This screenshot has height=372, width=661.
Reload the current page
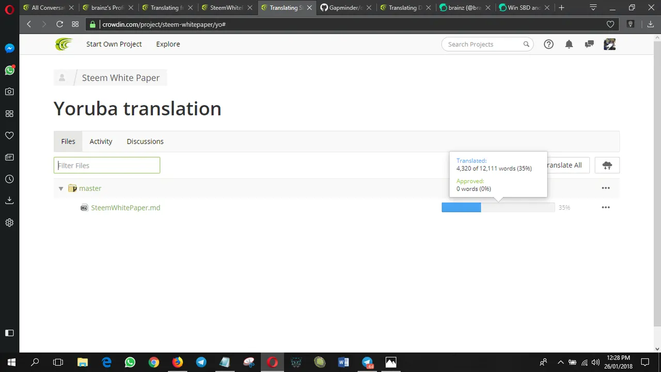point(59,24)
